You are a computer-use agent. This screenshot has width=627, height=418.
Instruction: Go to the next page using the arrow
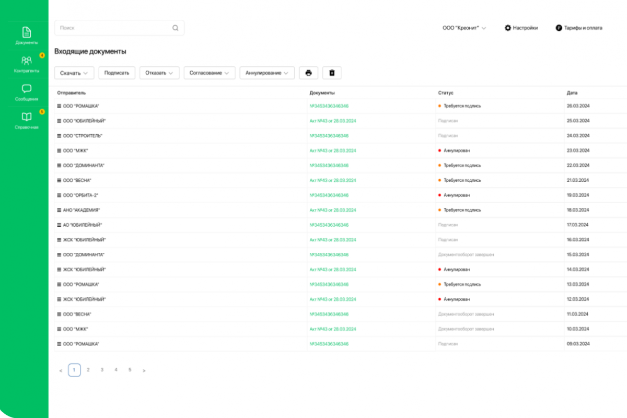144,370
